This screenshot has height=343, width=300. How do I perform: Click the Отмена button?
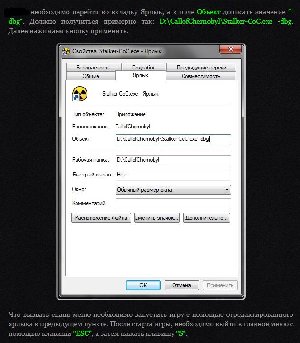(x=182, y=285)
